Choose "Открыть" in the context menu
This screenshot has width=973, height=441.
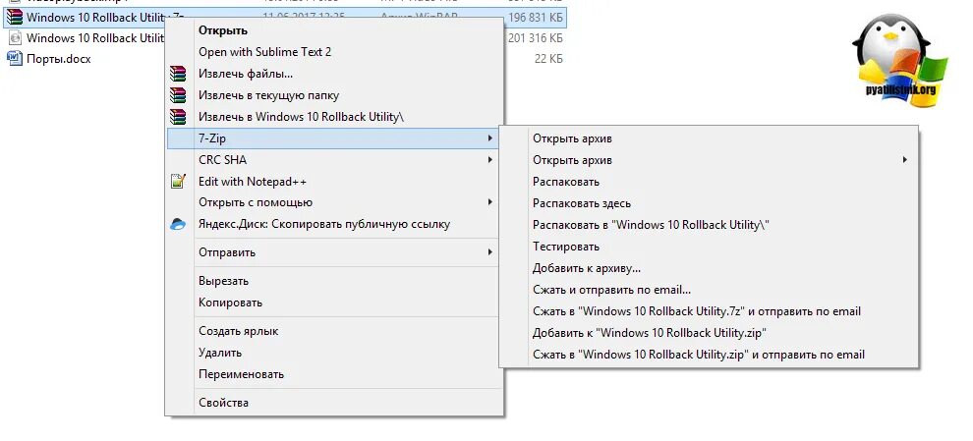coord(334,30)
